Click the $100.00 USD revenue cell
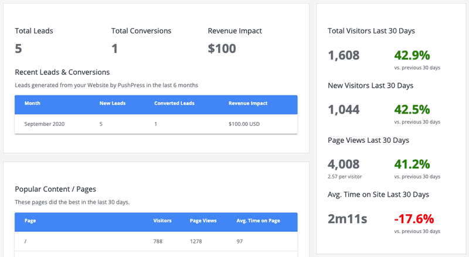469x257 pixels. [x=249, y=124]
